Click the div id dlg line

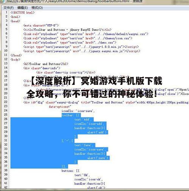tap(106, 102)
